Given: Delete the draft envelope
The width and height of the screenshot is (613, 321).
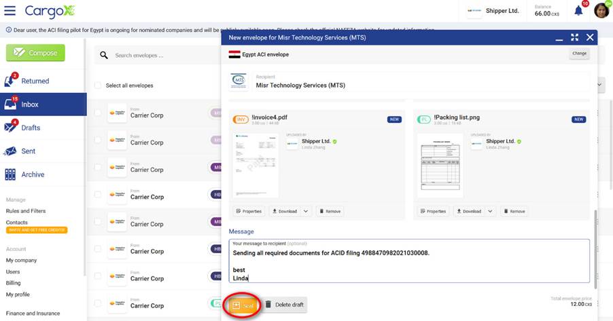Looking at the screenshot, I should click(x=285, y=305).
